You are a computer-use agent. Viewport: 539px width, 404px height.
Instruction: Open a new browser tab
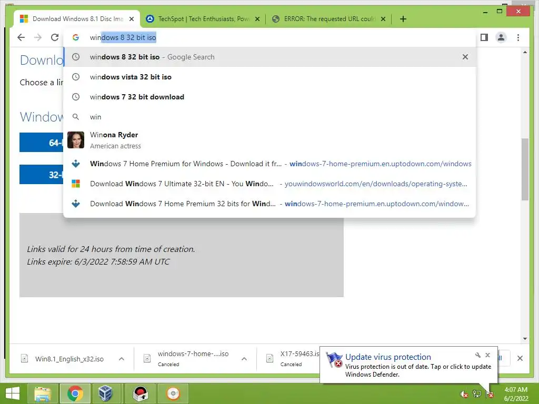coord(403,19)
